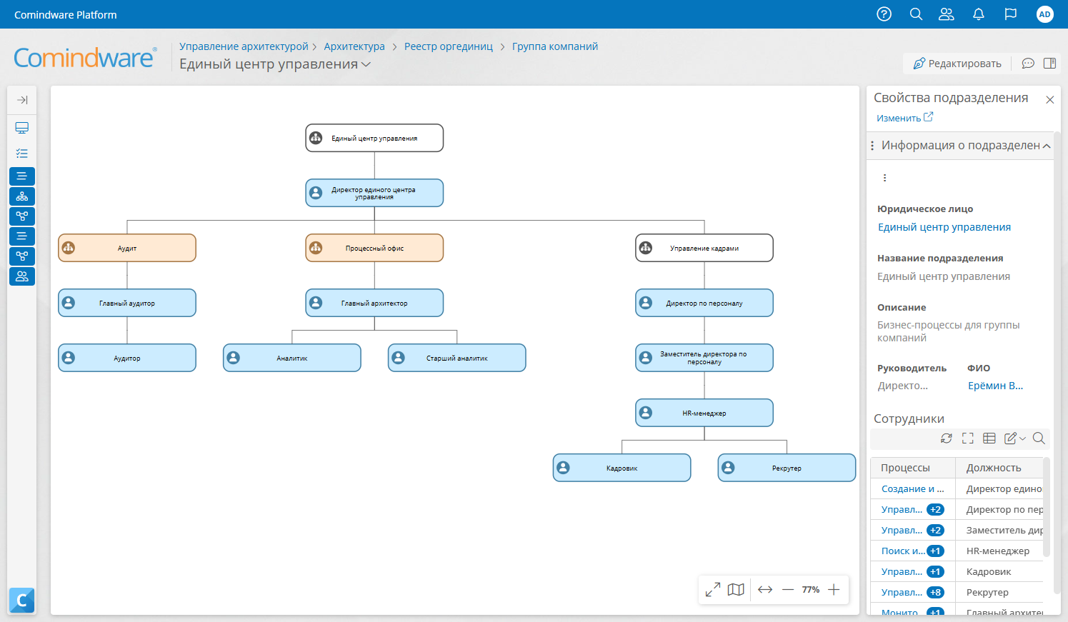Toggle the side panel layout icon

(1049, 64)
